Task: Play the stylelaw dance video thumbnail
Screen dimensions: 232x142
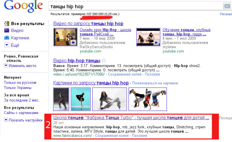Action: click(148, 37)
